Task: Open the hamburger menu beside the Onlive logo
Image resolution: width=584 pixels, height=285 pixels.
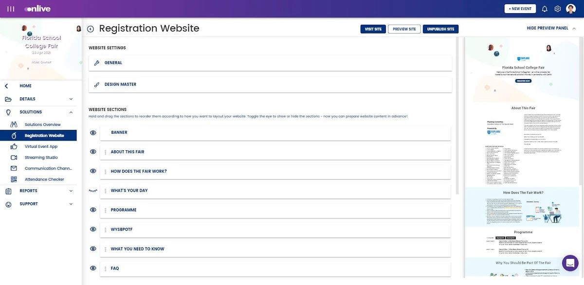Action: (x=11, y=9)
